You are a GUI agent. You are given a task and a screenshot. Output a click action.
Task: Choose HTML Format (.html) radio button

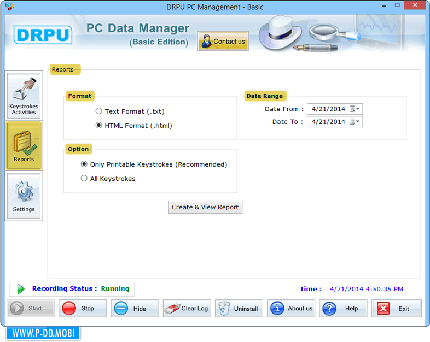click(99, 126)
